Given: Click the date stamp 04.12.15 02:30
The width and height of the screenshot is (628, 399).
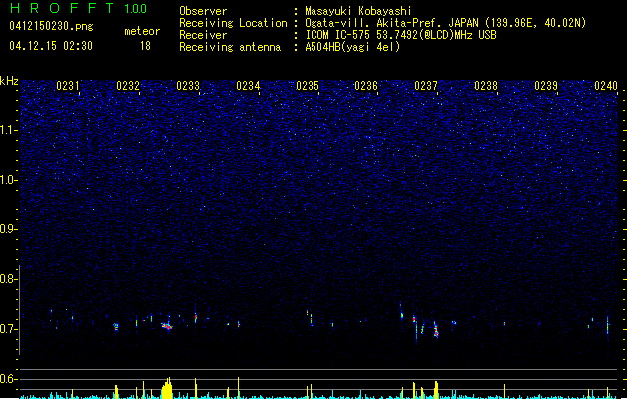Looking at the screenshot, I should tap(51, 46).
